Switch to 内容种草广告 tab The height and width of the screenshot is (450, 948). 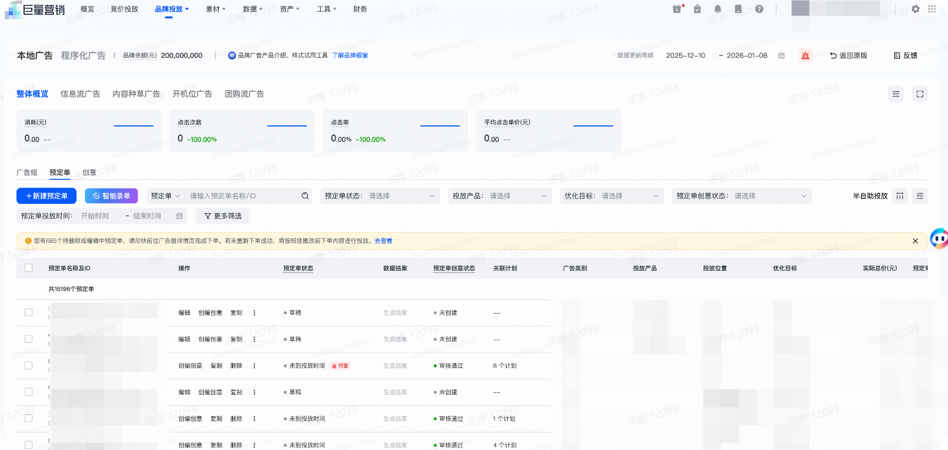click(x=136, y=94)
